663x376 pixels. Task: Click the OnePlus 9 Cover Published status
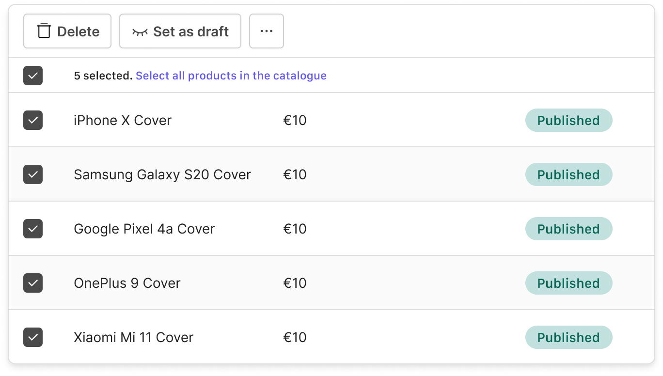pos(568,283)
